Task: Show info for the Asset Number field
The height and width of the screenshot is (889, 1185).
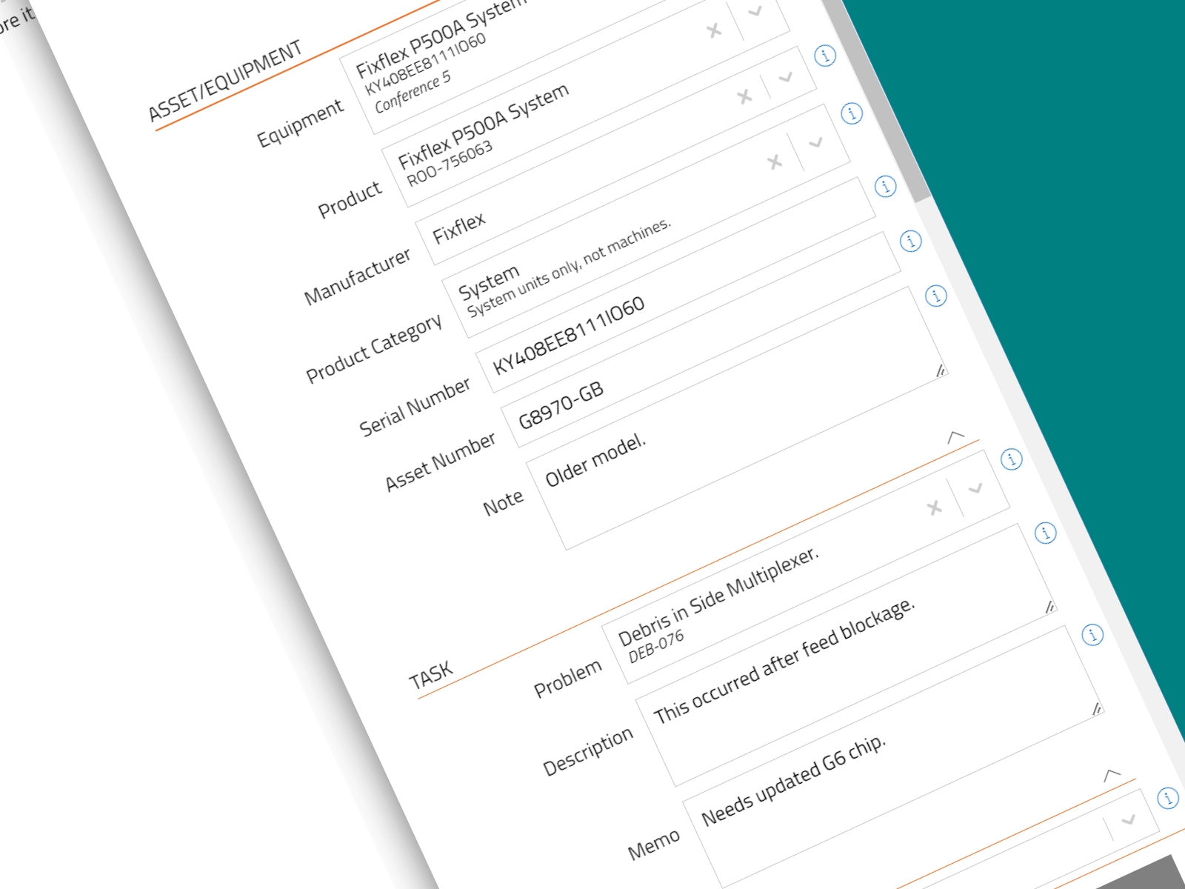Action: (910, 241)
